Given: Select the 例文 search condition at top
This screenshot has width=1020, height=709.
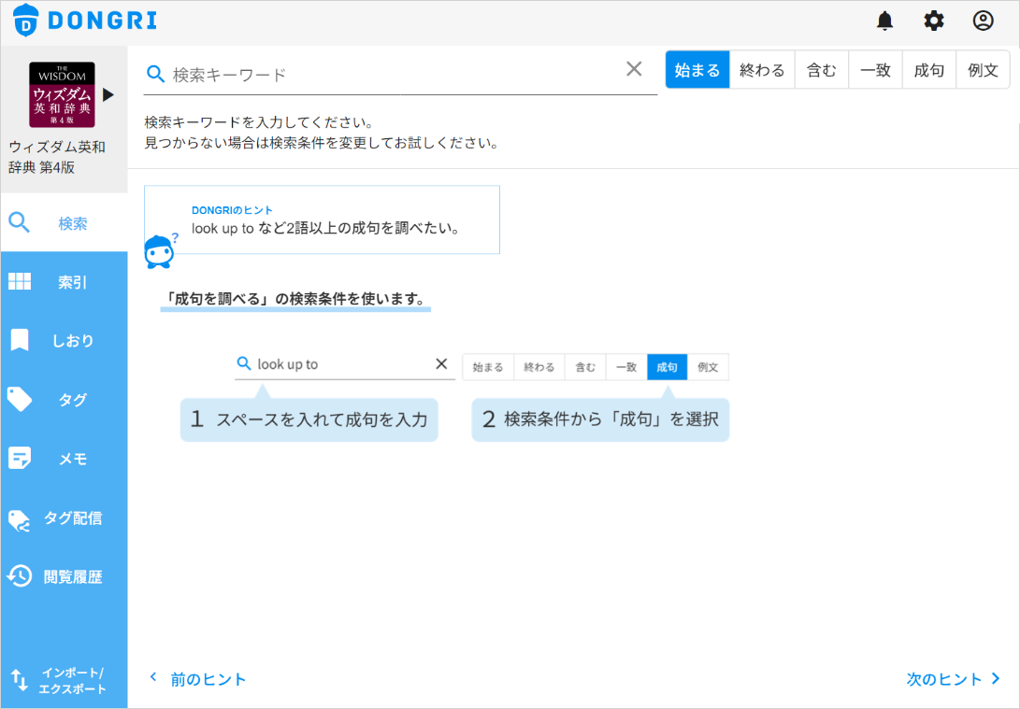Looking at the screenshot, I should pos(983,70).
